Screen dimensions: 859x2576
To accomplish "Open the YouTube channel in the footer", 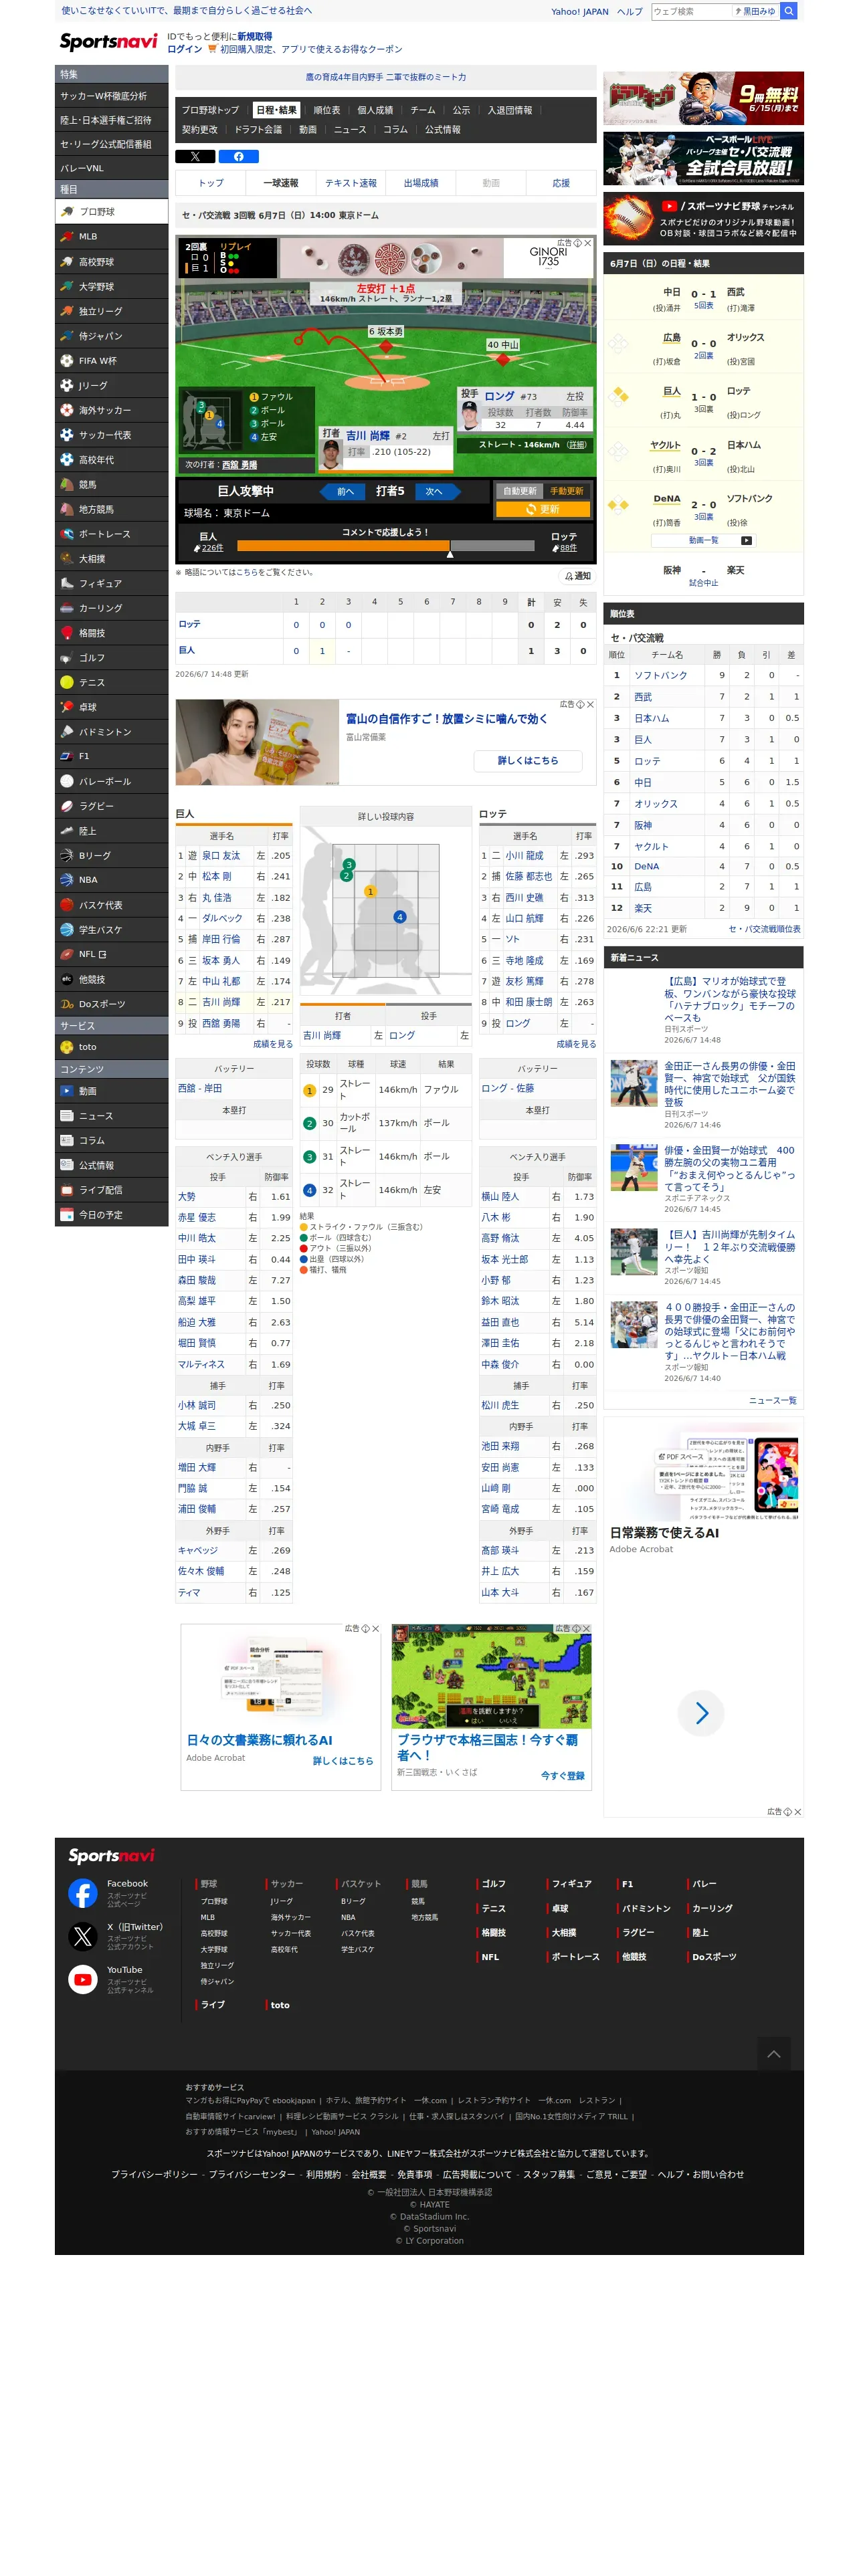I will 83,1979.
